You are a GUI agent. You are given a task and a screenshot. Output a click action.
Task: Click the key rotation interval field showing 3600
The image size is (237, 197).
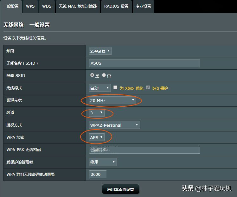pos(98,174)
